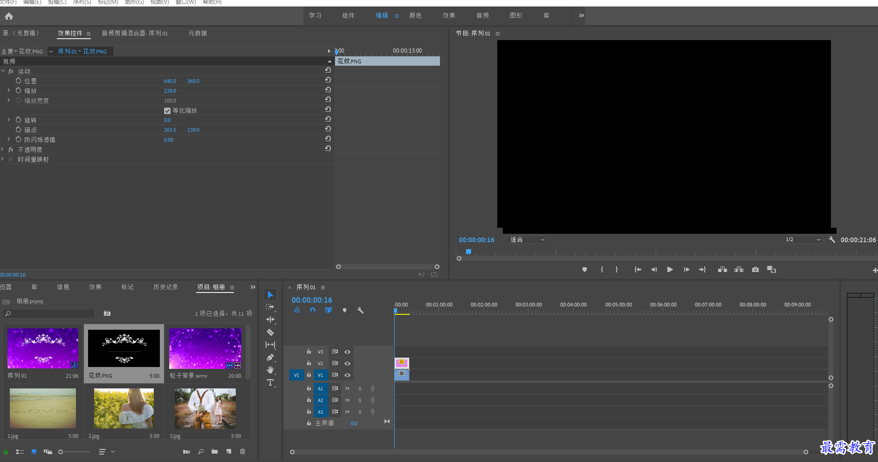The image size is (878, 462).
Task: Go to Out point in Program monitor
Action: tap(702, 270)
